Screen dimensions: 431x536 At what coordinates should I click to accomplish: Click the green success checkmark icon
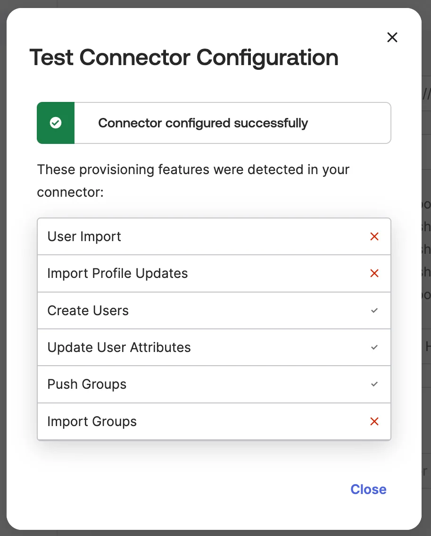pos(55,123)
